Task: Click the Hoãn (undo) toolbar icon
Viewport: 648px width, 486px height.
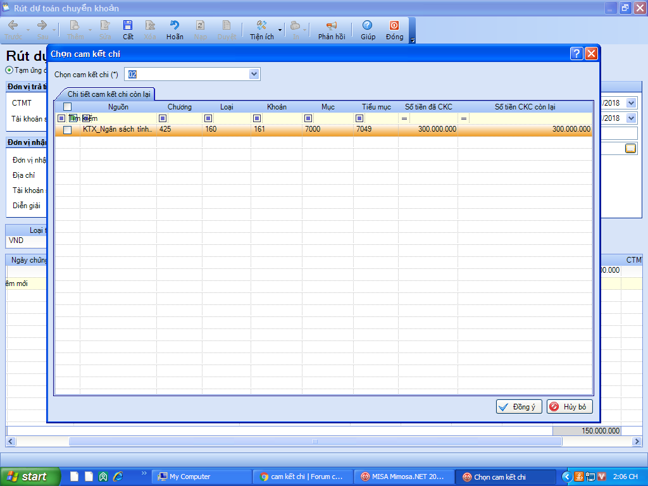Action: click(175, 29)
